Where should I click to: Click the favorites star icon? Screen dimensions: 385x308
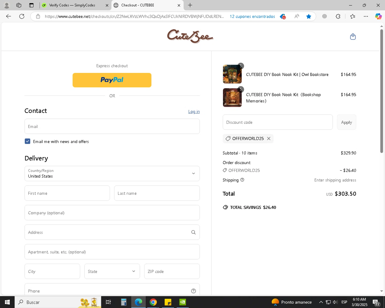coord(309,16)
